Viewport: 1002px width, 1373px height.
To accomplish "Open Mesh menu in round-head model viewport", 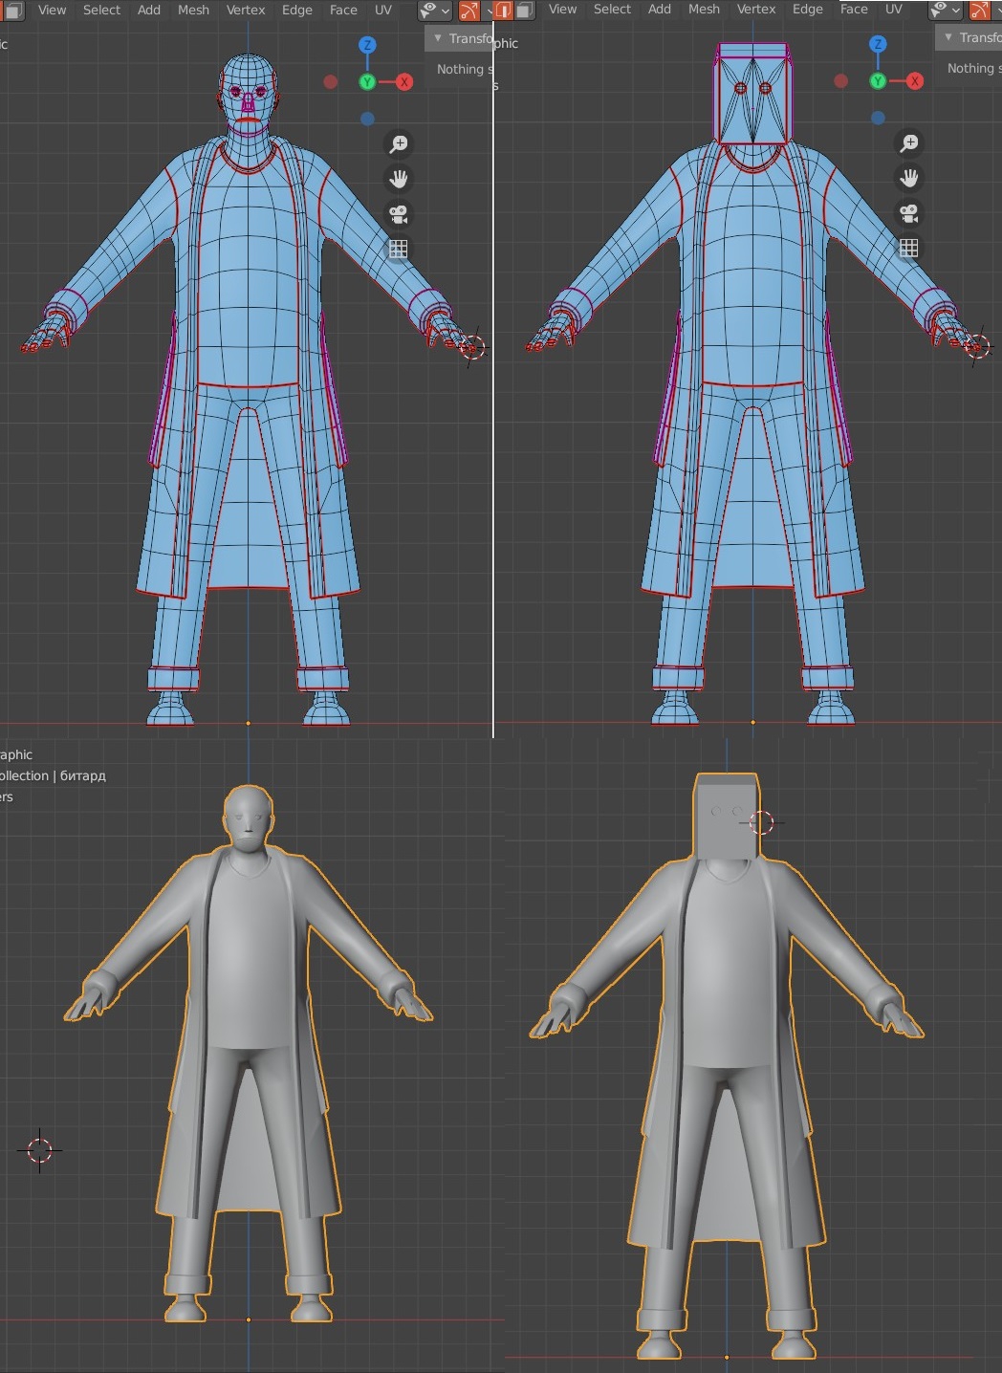I will coord(193,10).
